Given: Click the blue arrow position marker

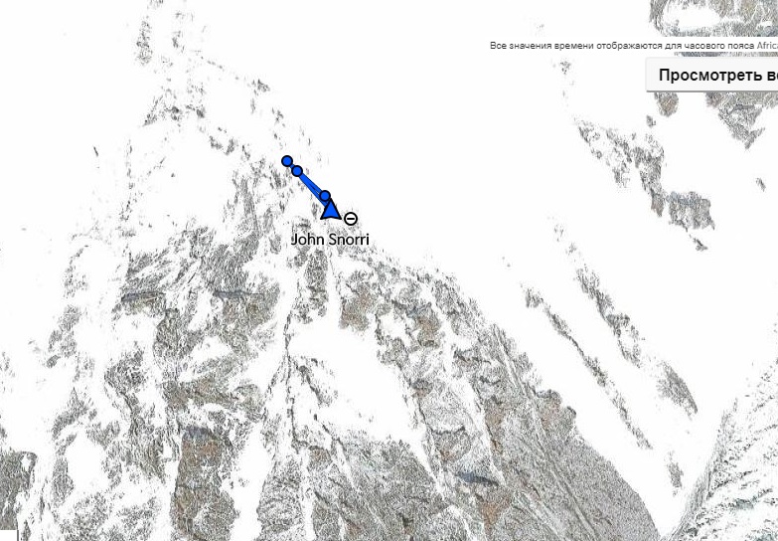Looking at the screenshot, I should pyautogui.click(x=331, y=211).
